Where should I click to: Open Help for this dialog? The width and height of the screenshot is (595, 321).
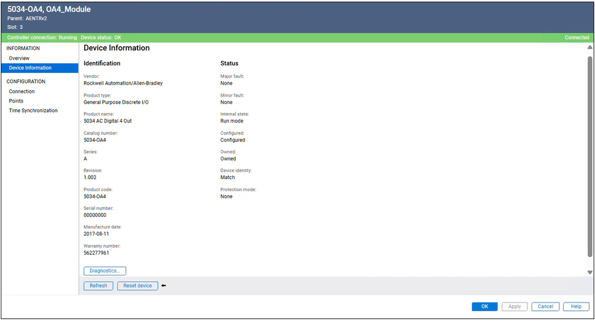point(576,306)
